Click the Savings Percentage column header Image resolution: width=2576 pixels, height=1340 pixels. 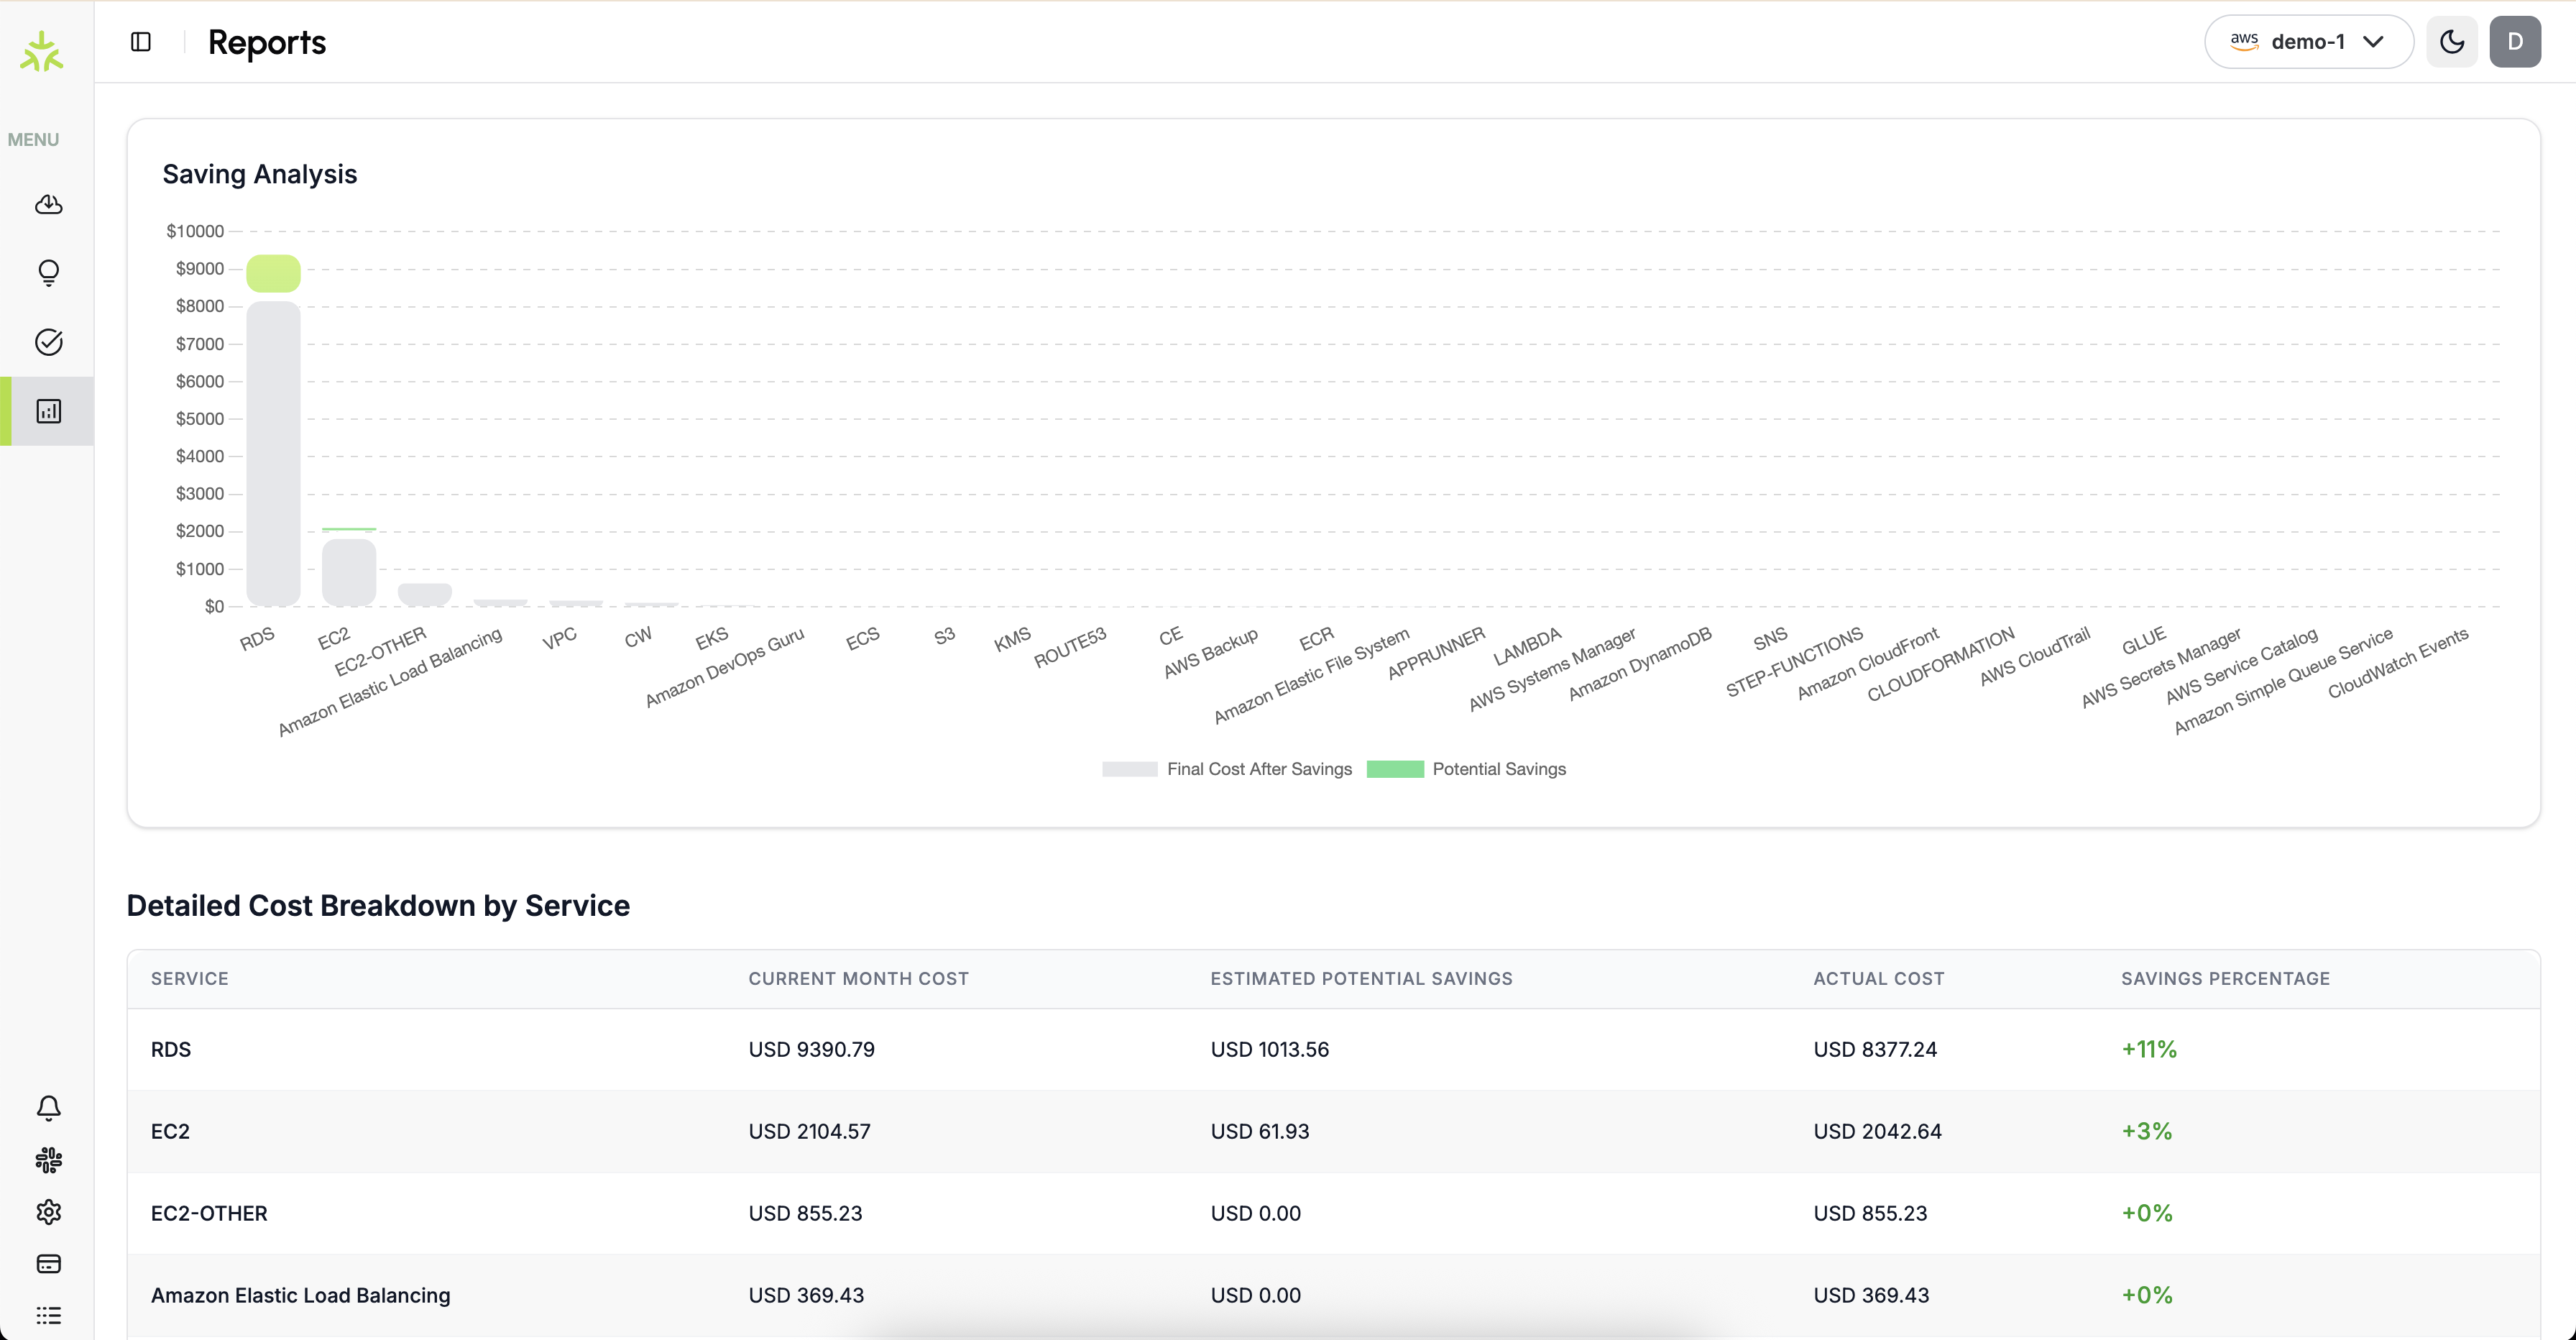(2225, 979)
